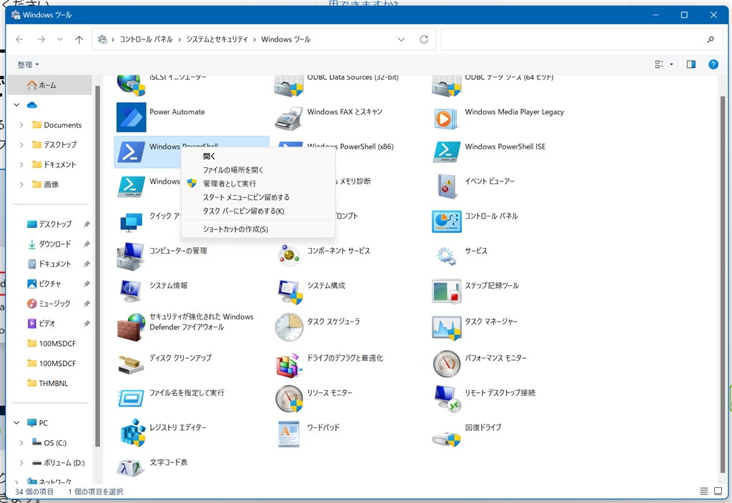Refresh the Windows ツール folder view

point(424,40)
